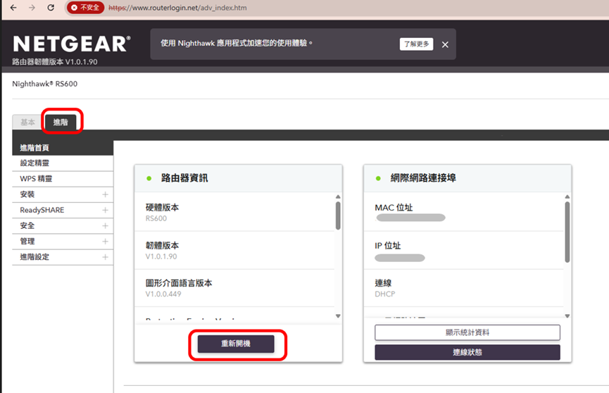Click the 路由器資訊 panel title
This screenshot has height=393, width=609.
coord(184,178)
